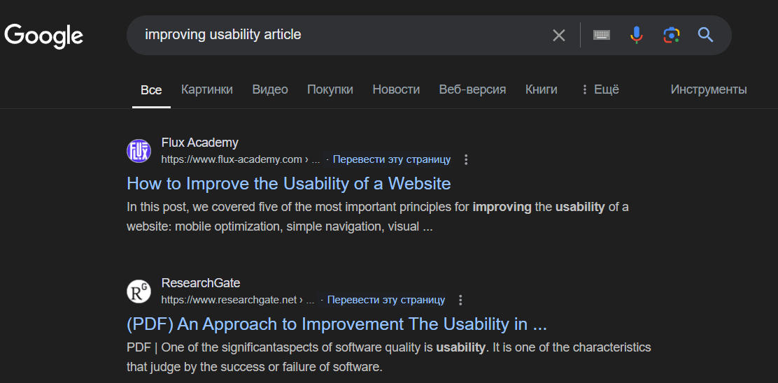The height and width of the screenshot is (383, 778).
Task: Search by image with Google Lens icon
Action: (671, 35)
